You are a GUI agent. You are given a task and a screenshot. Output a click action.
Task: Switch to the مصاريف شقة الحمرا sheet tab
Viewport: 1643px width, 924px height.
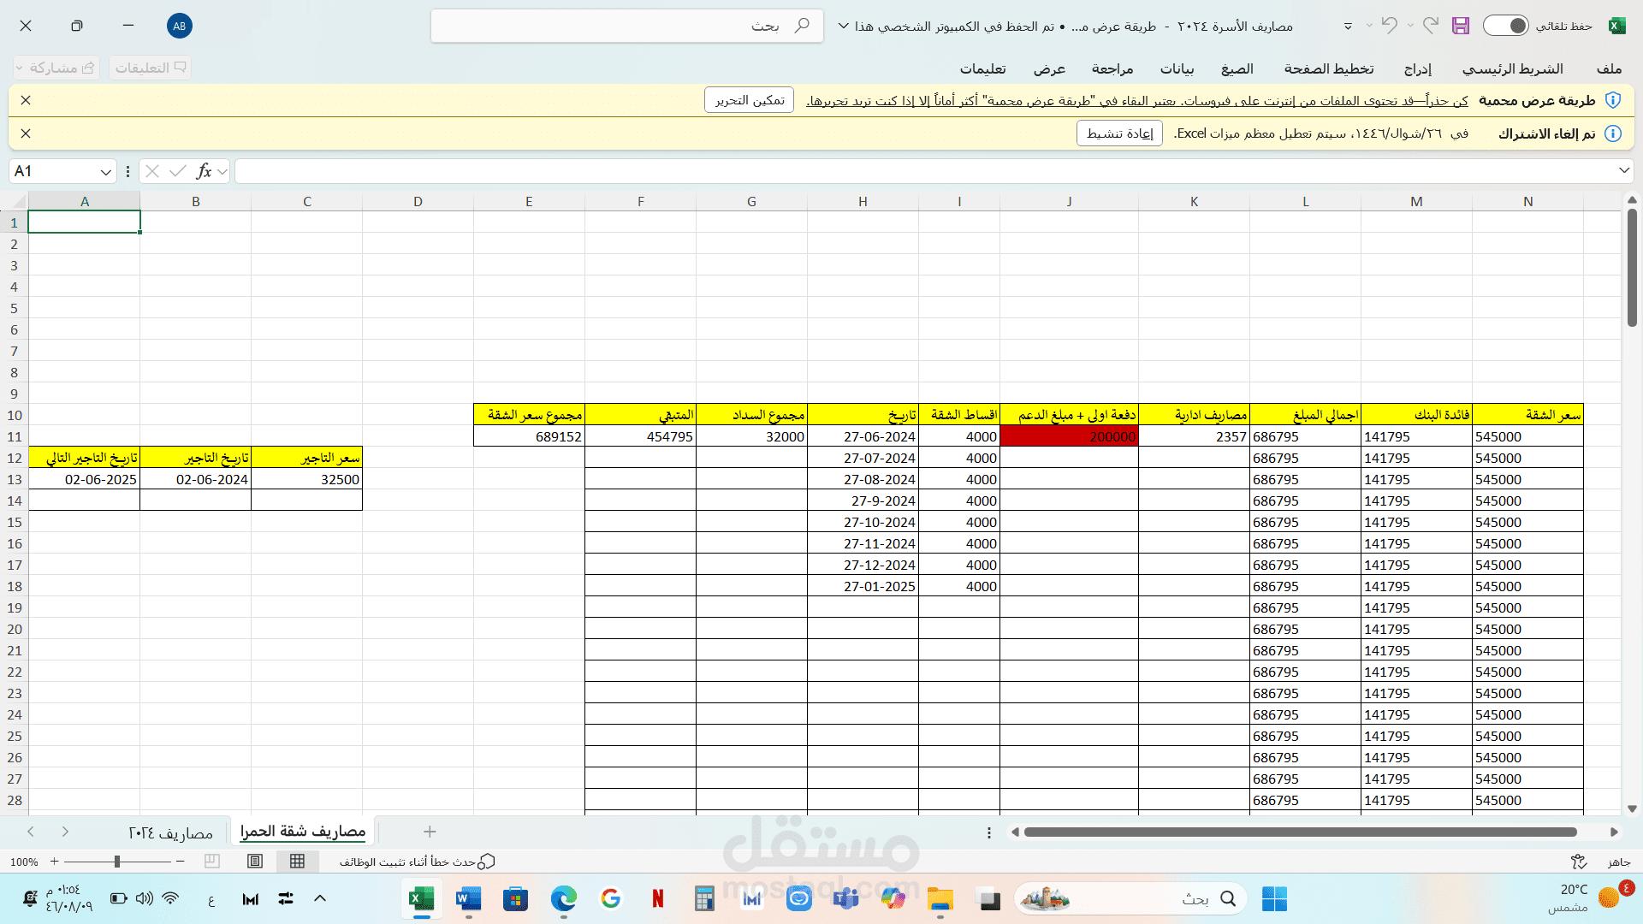pos(302,832)
